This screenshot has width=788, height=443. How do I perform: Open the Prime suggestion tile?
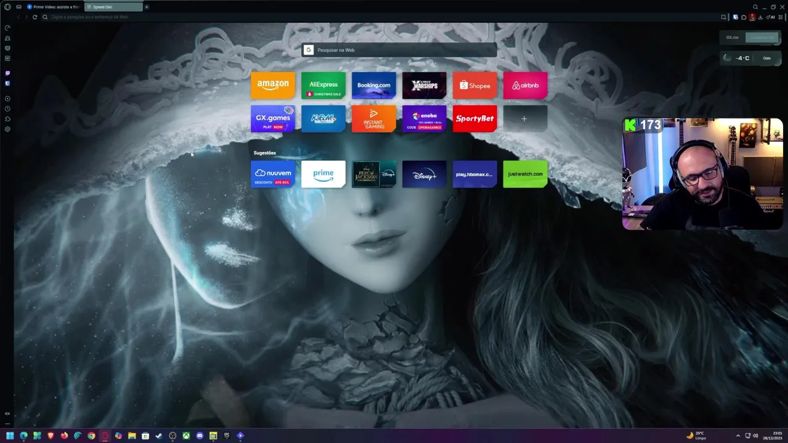(x=323, y=174)
